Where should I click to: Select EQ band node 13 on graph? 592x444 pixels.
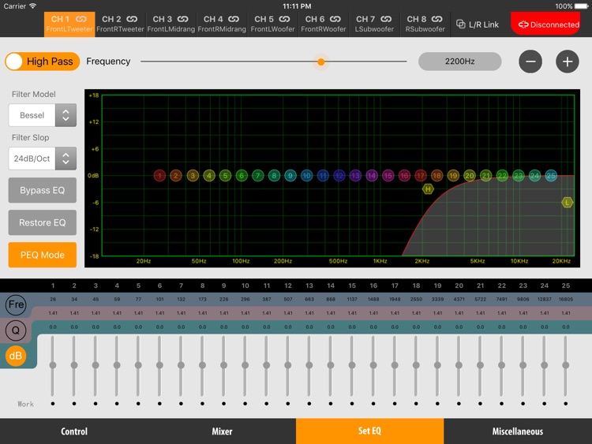tap(355, 175)
